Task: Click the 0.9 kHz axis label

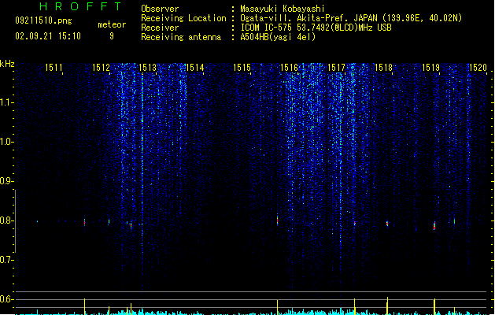Action: click(x=6, y=181)
